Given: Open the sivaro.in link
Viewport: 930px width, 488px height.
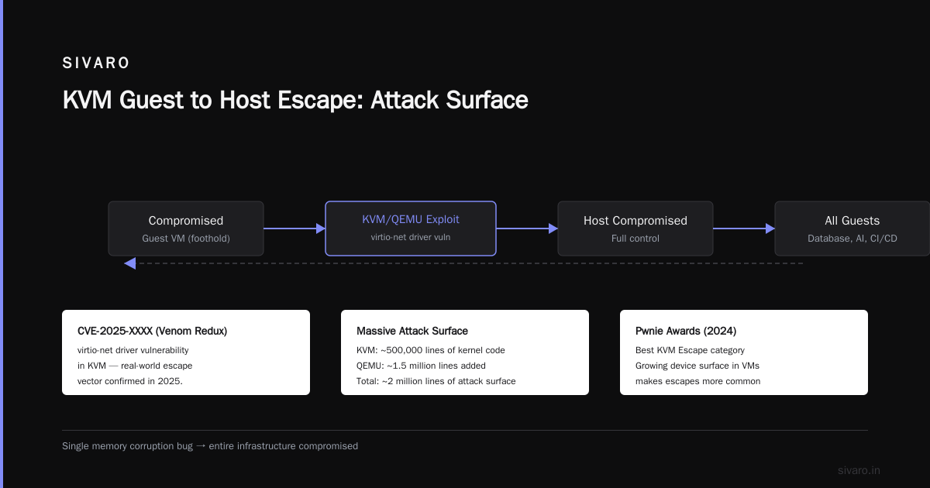Looking at the screenshot, I should coord(859,470).
